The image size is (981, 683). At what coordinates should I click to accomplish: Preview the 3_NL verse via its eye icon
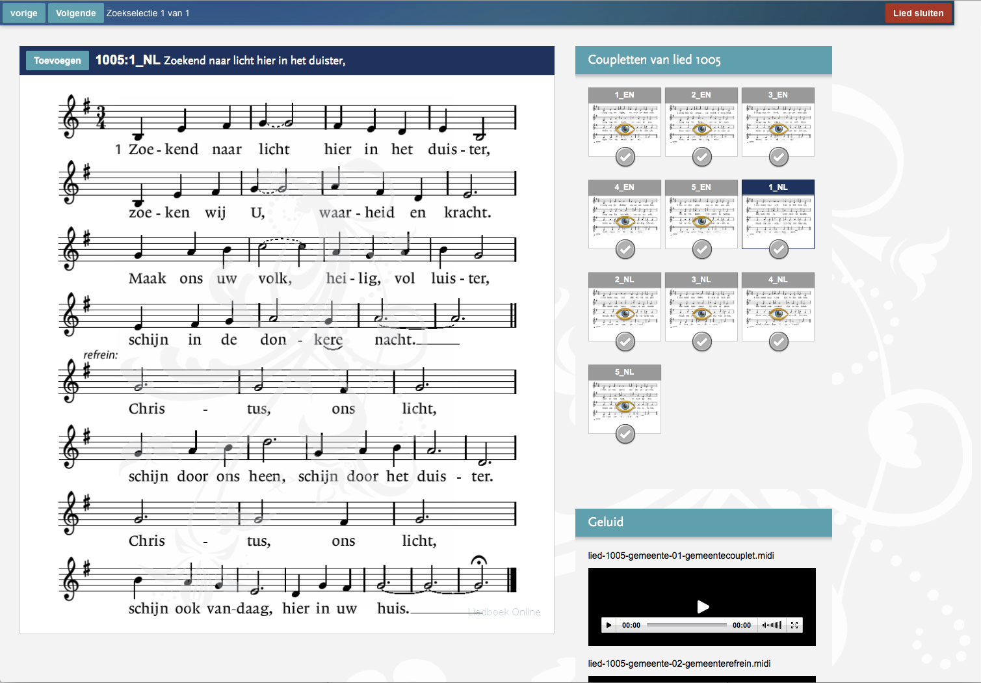701,314
